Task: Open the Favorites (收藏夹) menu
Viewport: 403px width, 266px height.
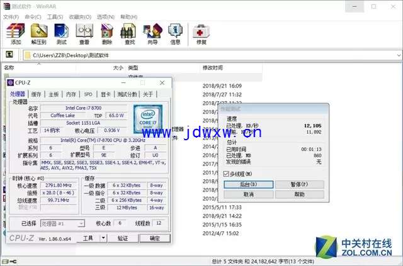Action: pyautogui.click(x=80, y=17)
